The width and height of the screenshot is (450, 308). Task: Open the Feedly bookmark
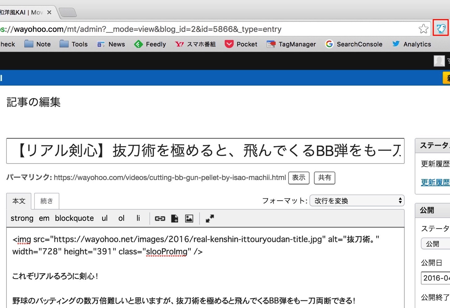(x=150, y=44)
